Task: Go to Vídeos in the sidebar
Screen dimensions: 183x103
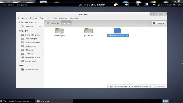Action: pyautogui.click(x=27, y=54)
